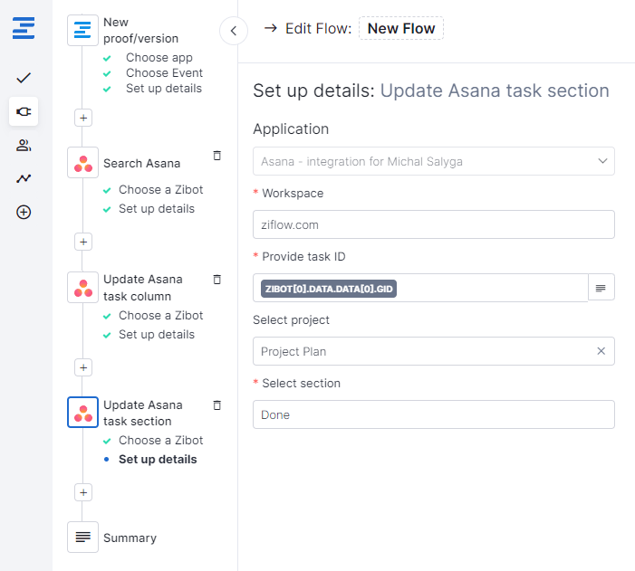
Task: Open Choose Event under New proof/version
Action: 164,73
